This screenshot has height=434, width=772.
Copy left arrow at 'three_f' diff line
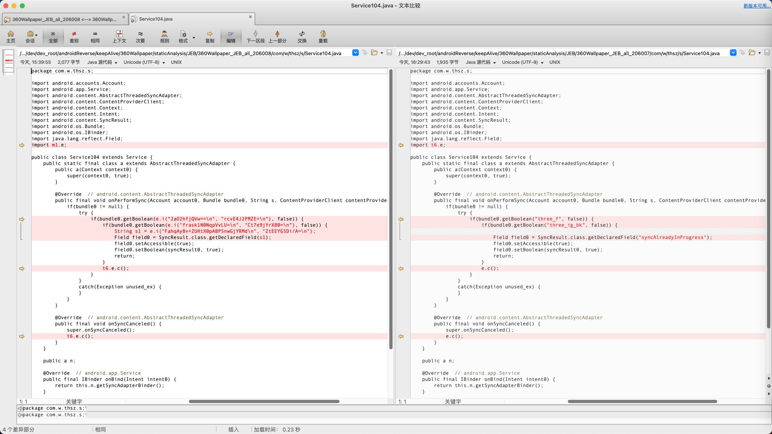click(x=401, y=219)
